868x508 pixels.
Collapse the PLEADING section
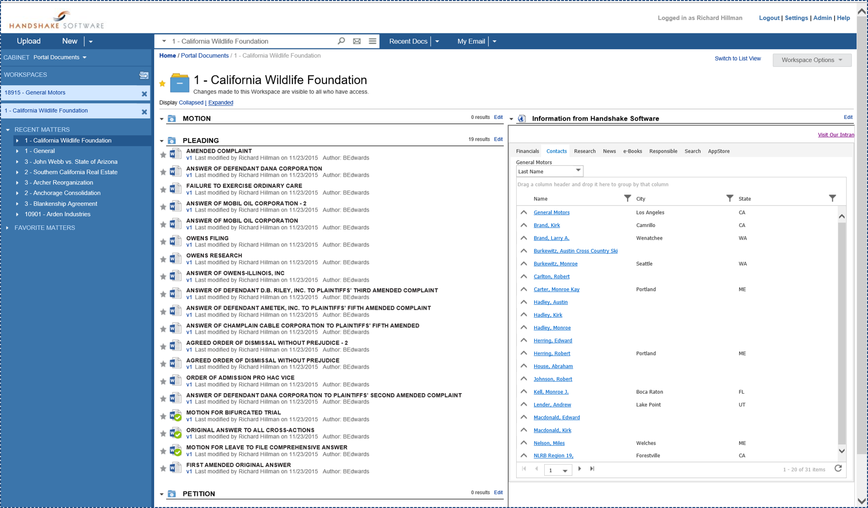[x=162, y=141]
